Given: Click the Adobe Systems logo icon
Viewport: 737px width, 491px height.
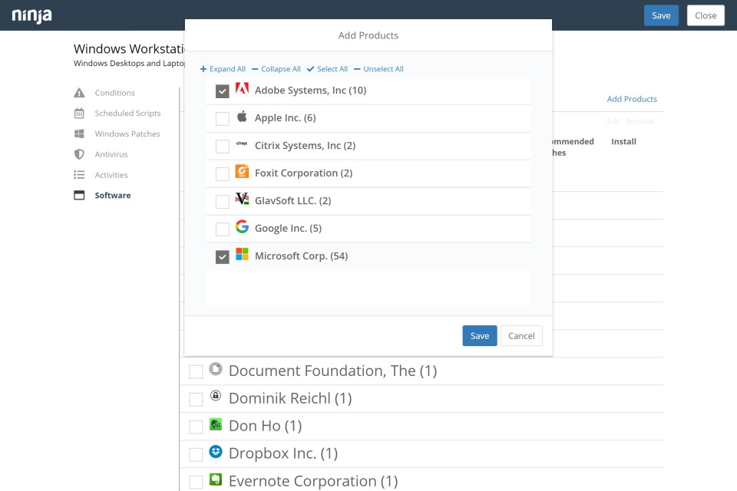Looking at the screenshot, I should pos(242,89).
